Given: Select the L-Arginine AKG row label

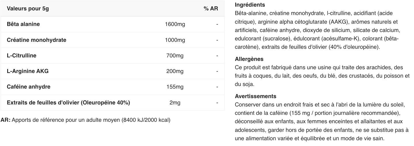Looking at the screenshot, I should (28, 71).
